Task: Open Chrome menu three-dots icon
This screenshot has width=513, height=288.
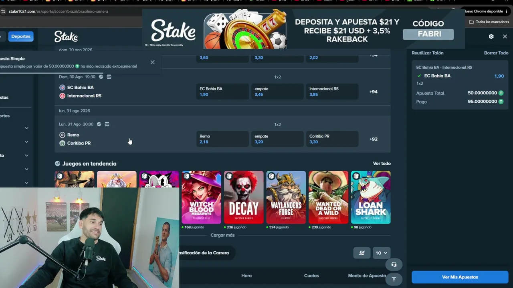Action: pyautogui.click(x=506, y=11)
